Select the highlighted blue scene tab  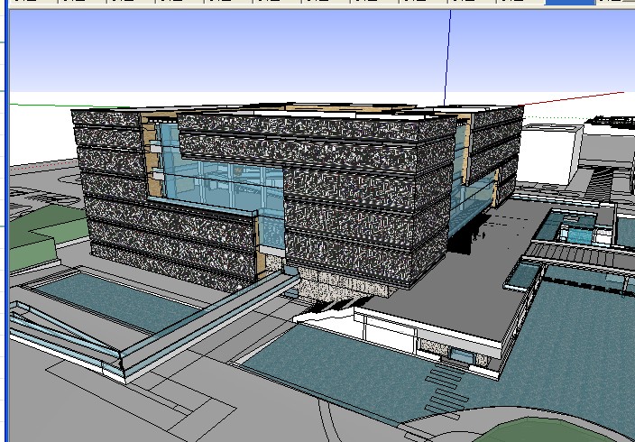pos(570,2)
